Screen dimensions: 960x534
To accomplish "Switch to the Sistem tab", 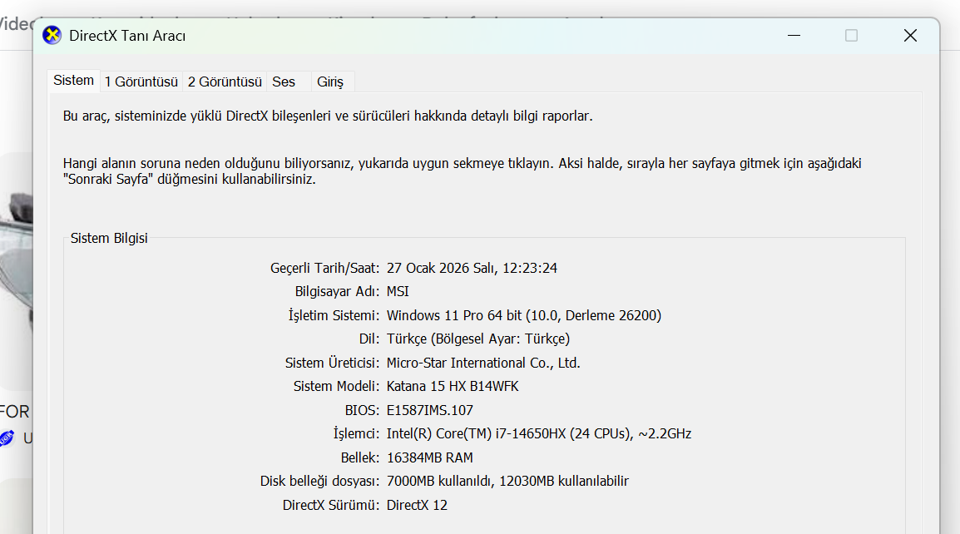I will click(x=73, y=80).
